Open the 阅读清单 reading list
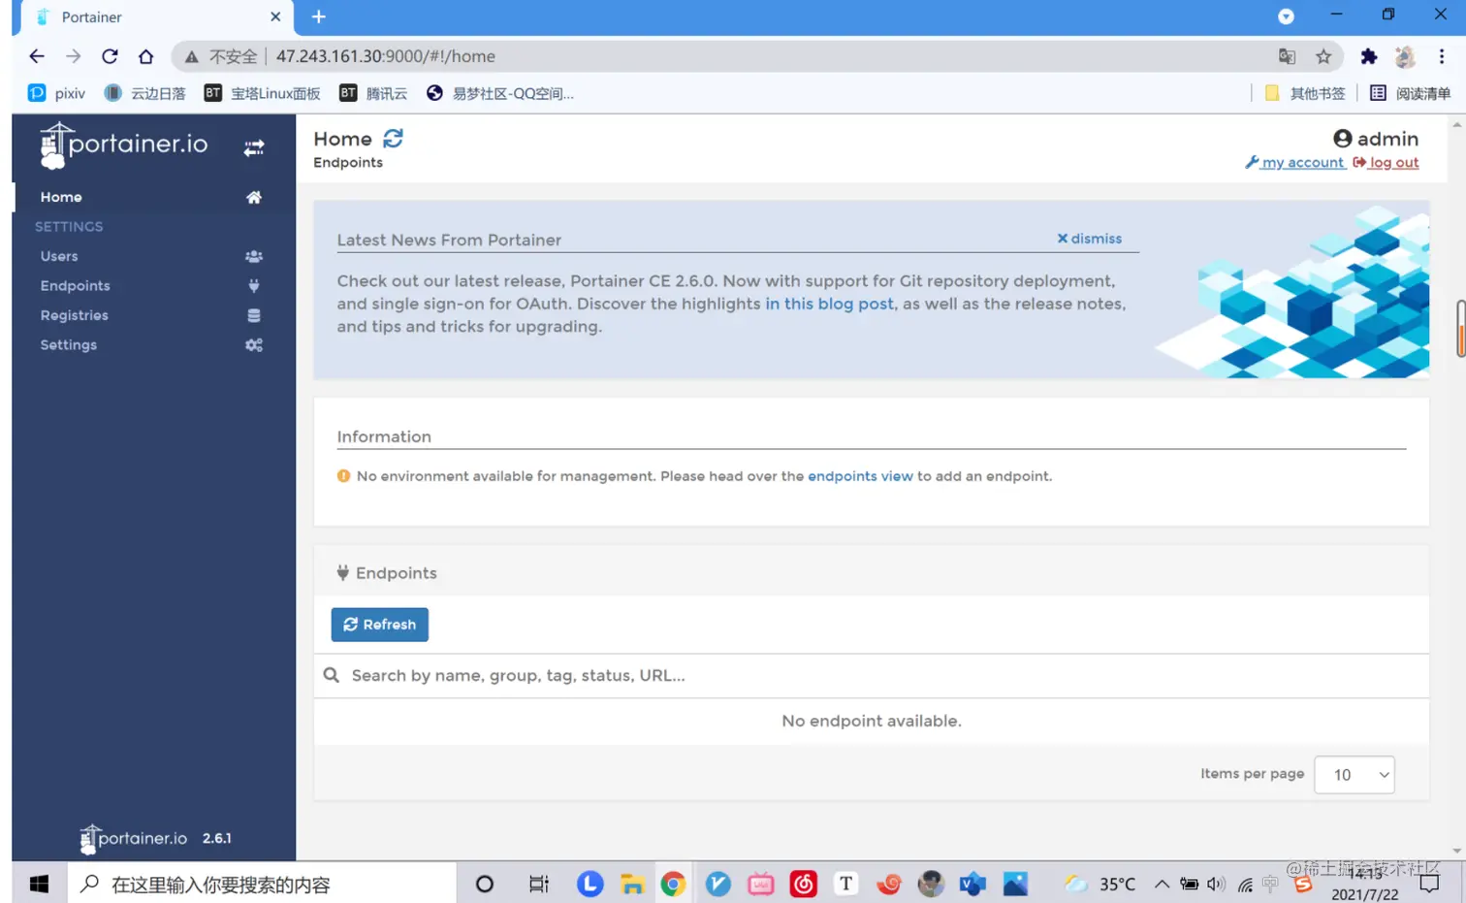 pos(1410,93)
